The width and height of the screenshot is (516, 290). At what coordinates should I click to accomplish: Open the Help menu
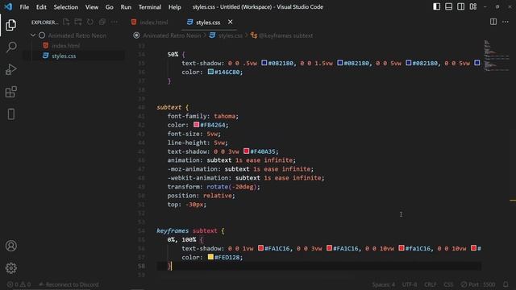coord(175,7)
